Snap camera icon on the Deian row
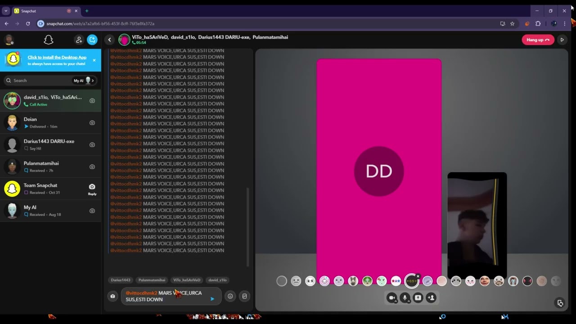This screenshot has height=324, width=576. pyautogui.click(x=92, y=123)
